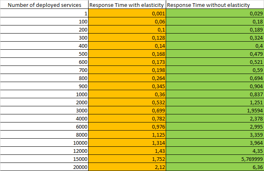Click the cell containing 0,029
264x171 pixels.
tap(215, 13)
